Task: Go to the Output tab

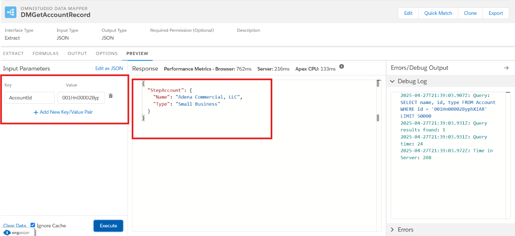Action: tap(77, 53)
